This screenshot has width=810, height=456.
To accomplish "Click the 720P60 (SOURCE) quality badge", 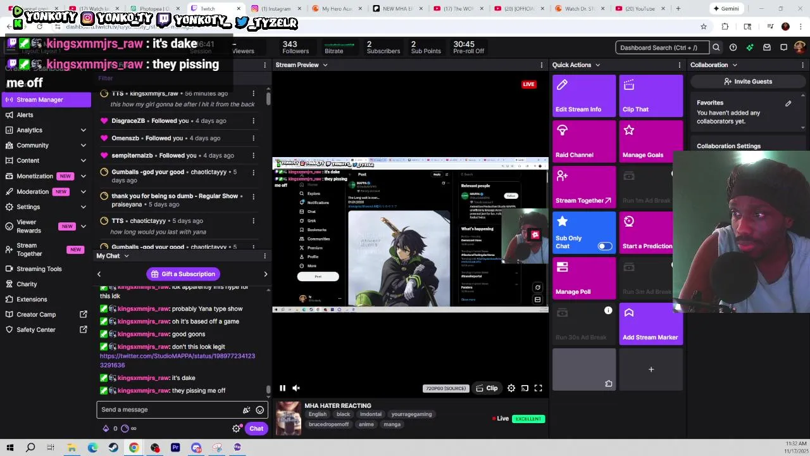I will coord(445,388).
